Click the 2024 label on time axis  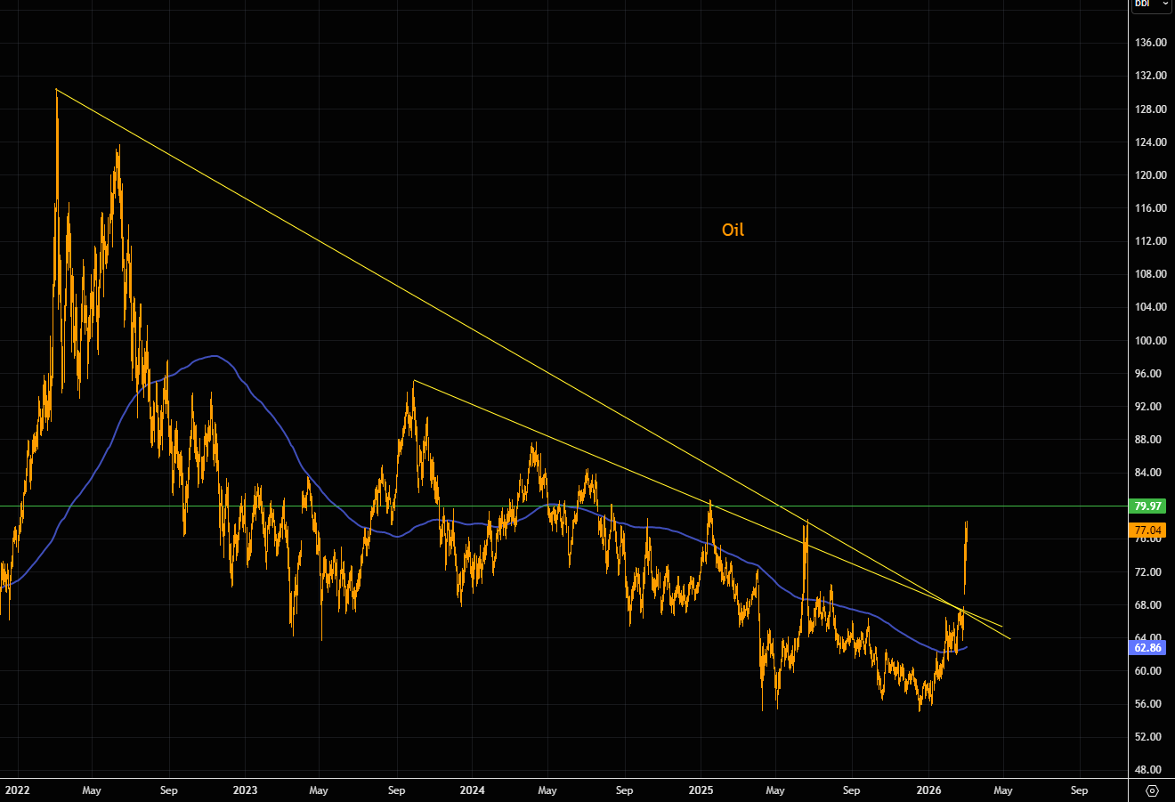[472, 790]
